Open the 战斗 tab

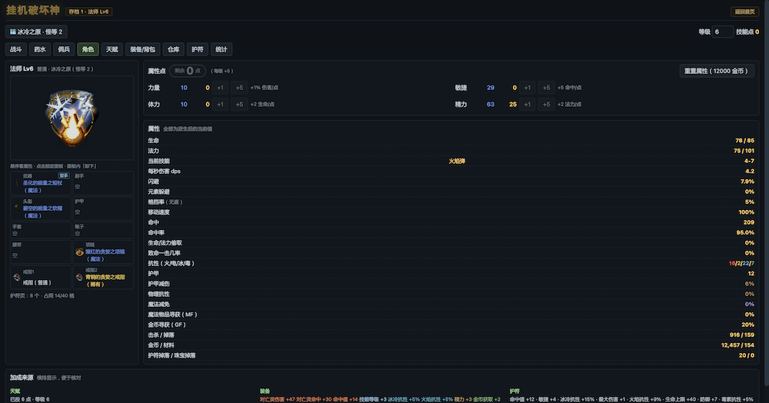tap(16, 49)
